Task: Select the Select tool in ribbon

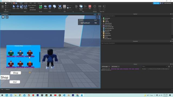Action: (14, 7)
